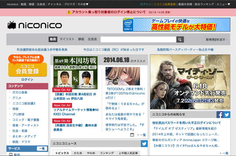This screenshot has height=156, width=236.
Task: Open 総合ランキング in the top bar
Action: (x=204, y=4)
